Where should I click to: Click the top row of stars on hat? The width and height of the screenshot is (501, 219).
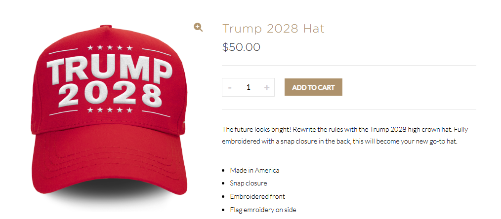[x=110, y=47]
